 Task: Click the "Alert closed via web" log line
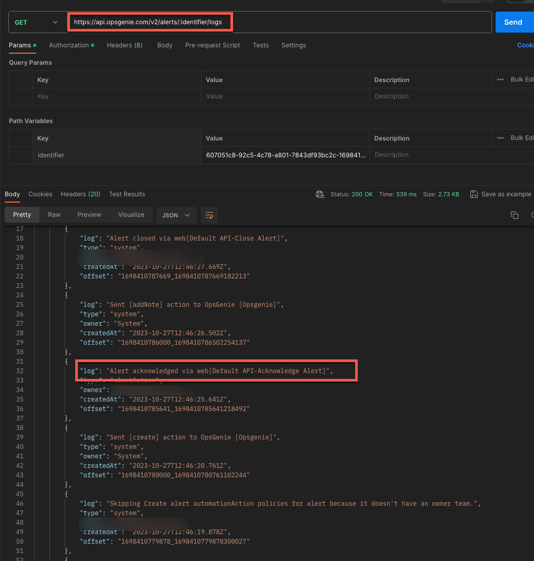[184, 238]
